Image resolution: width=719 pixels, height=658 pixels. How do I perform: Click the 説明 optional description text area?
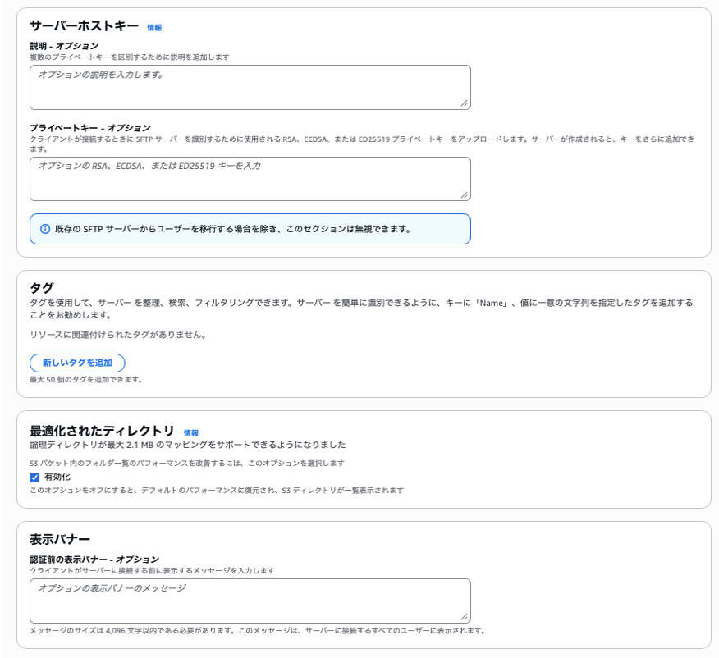point(250,87)
